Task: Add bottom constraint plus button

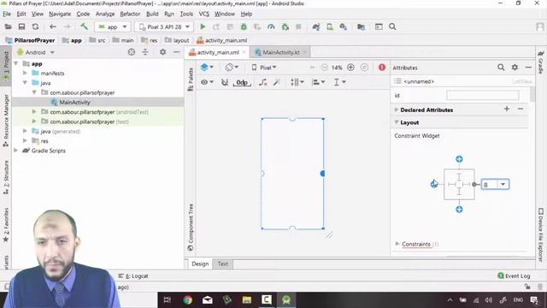Action: (459, 209)
